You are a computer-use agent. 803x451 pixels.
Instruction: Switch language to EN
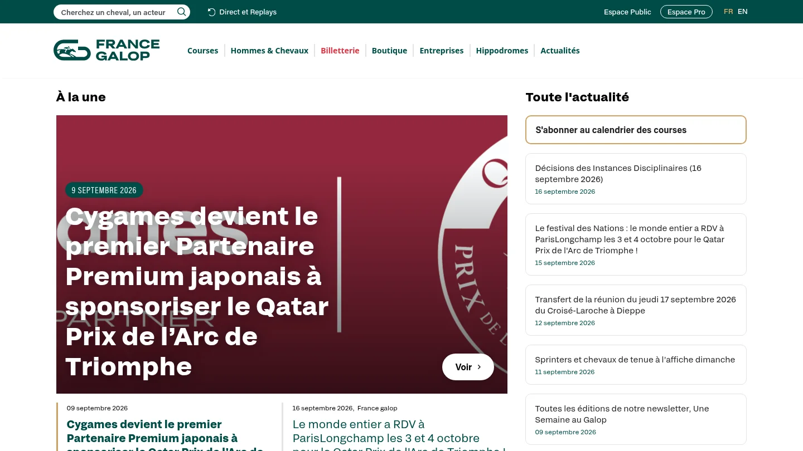coord(743,12)
